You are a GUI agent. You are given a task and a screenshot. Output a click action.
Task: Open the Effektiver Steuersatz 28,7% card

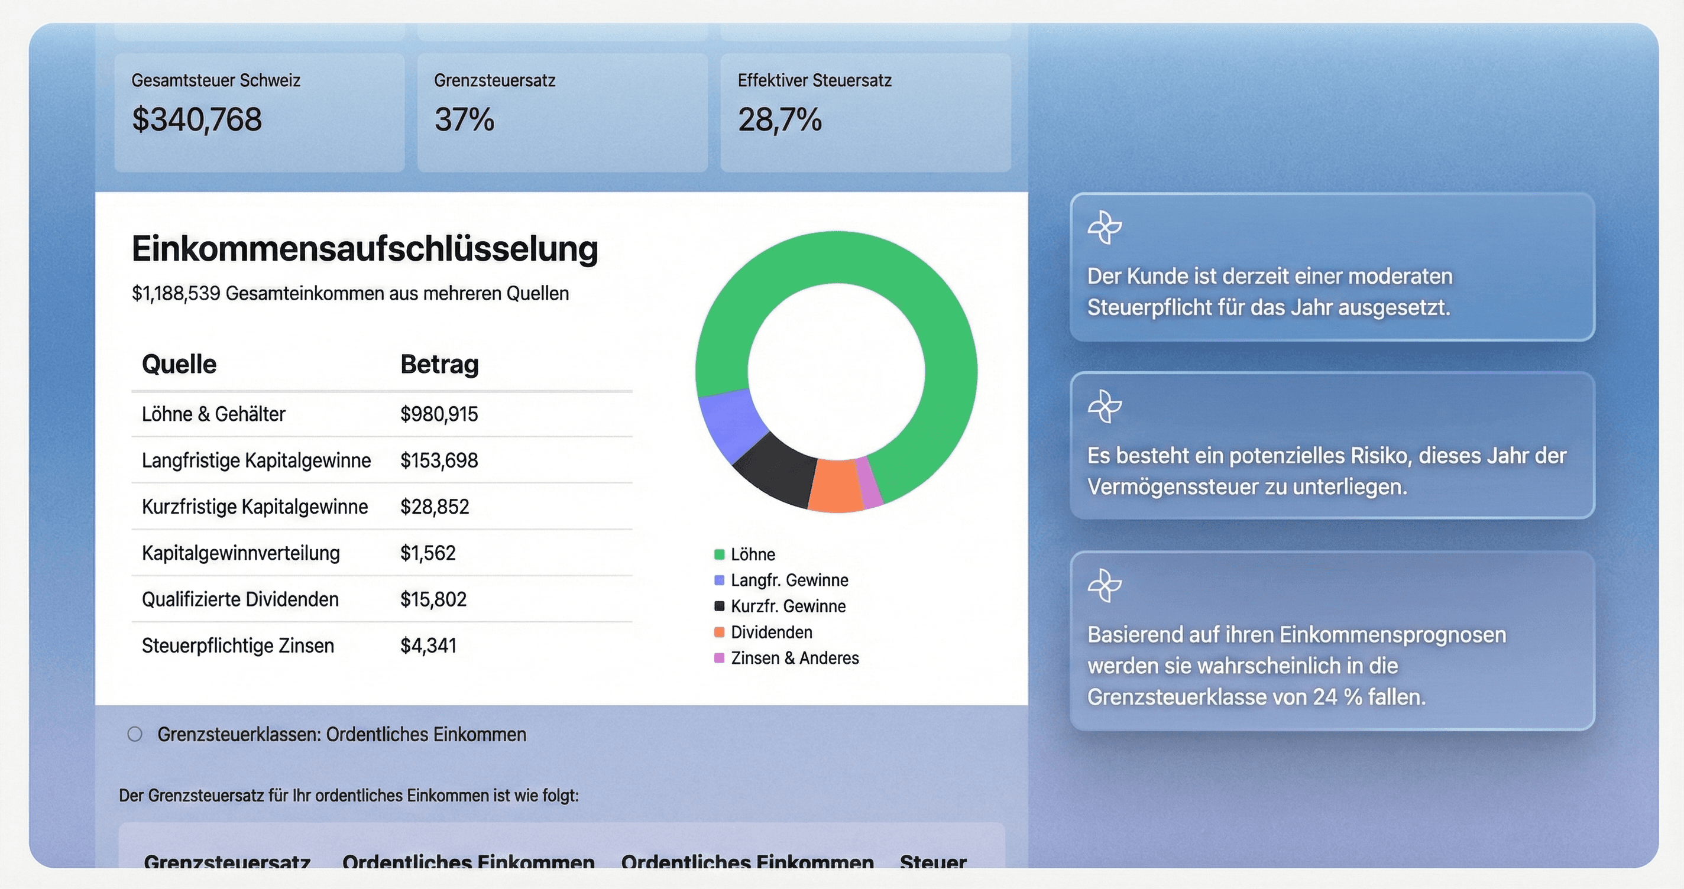[x=865, y=112]
